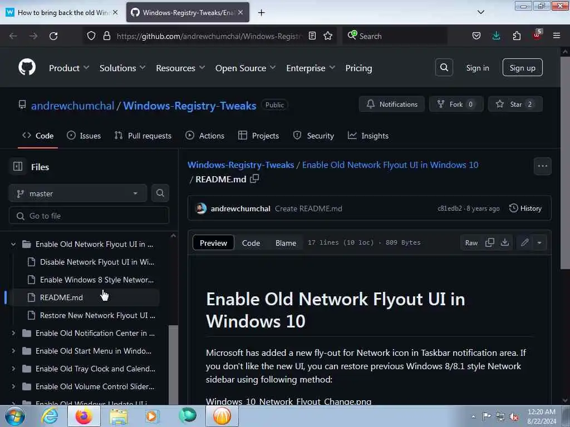Viewport: 570px width, 427px height.
Task: Open the Actions tab
Action: (205, 136)
